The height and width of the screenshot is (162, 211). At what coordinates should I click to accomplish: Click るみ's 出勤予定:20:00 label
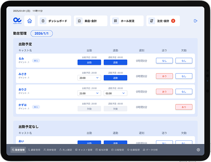point(89,57)
